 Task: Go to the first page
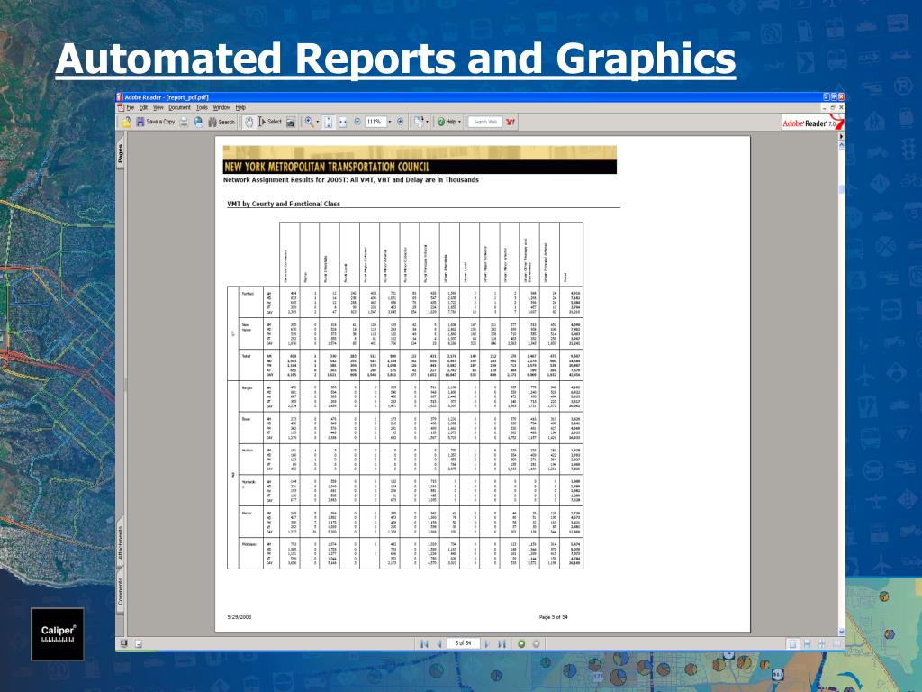click(x=424, y=643)
